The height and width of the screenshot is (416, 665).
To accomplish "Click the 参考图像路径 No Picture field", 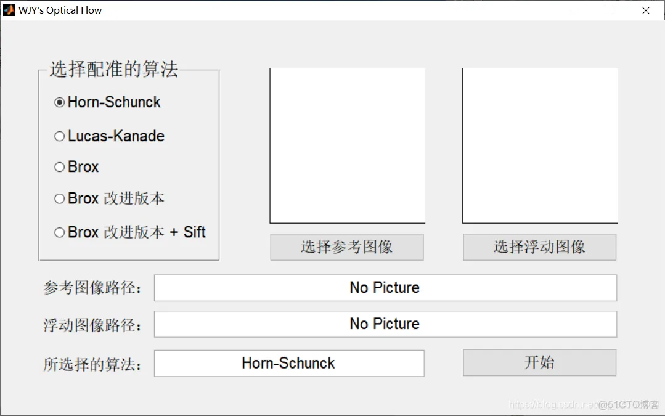I will tap(385, 287).
